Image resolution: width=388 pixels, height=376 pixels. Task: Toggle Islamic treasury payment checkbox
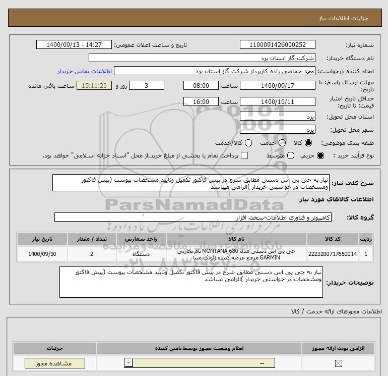tap(244, 155)
